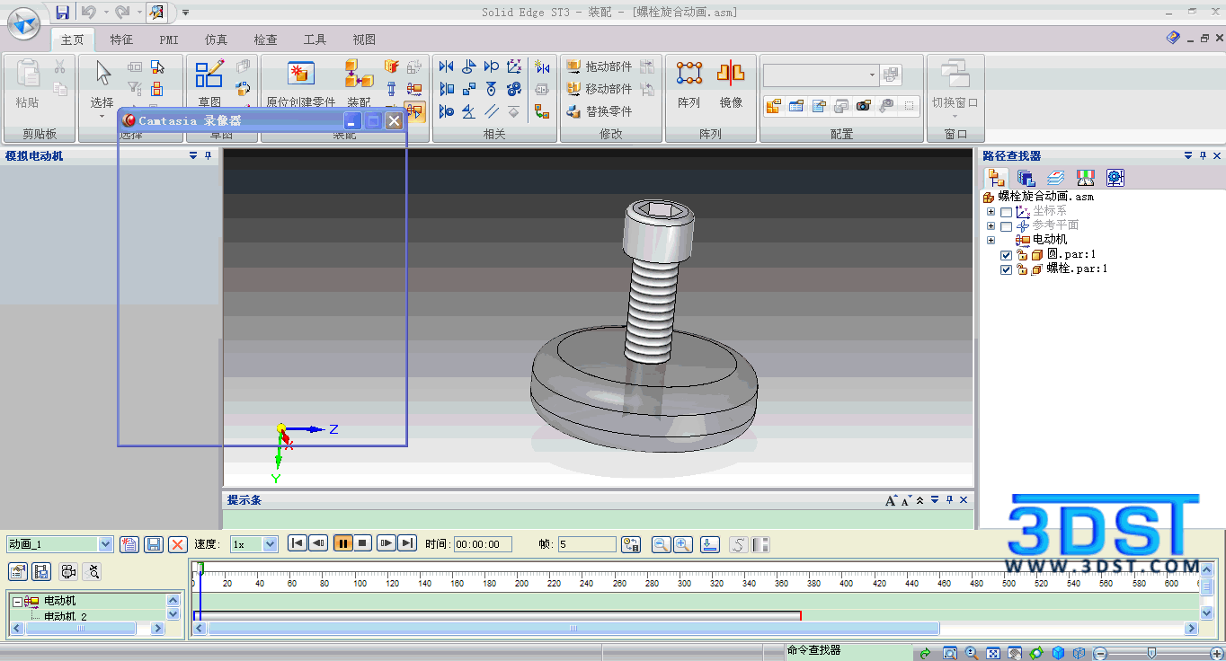Click the minus button on zoom slider

click(1101, 653)
